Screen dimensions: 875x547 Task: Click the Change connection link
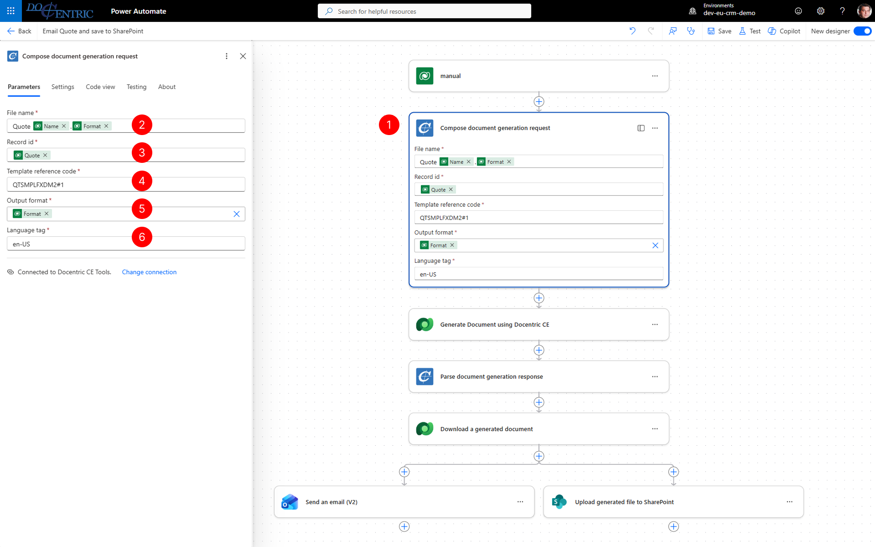149,272
